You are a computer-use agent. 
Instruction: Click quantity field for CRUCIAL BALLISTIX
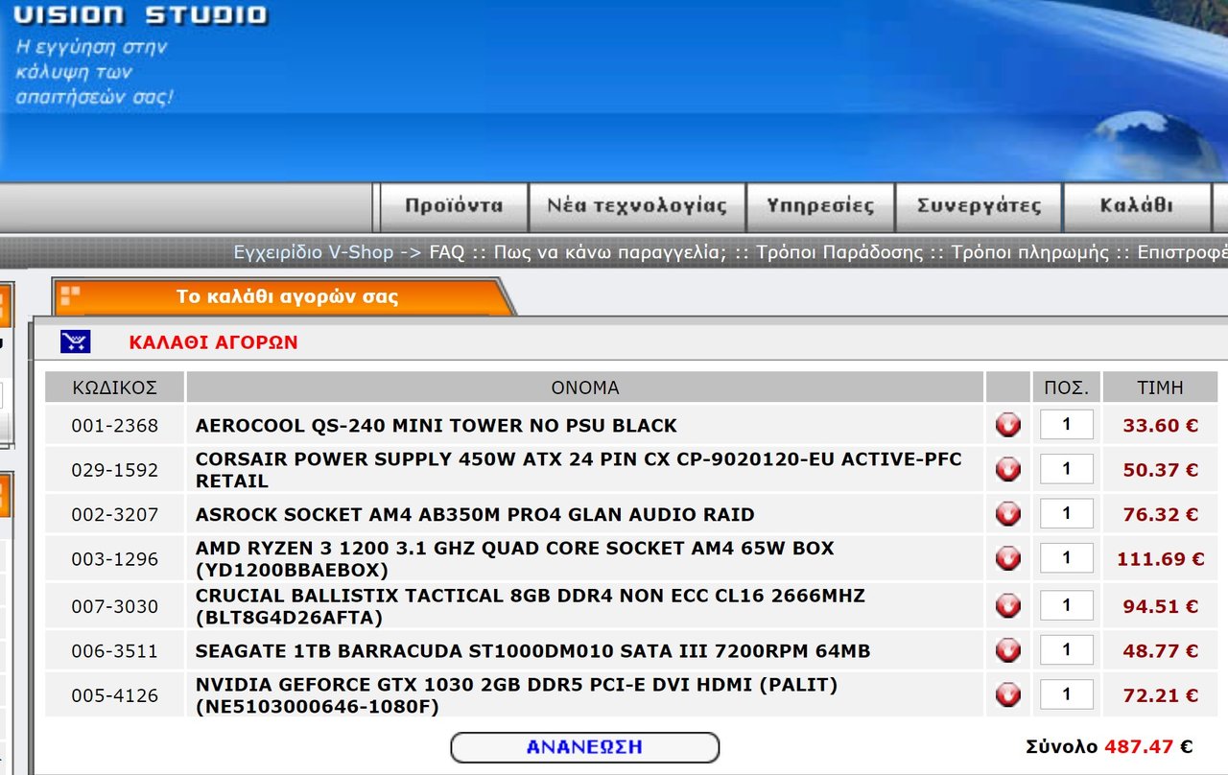tap(1066, 605)
